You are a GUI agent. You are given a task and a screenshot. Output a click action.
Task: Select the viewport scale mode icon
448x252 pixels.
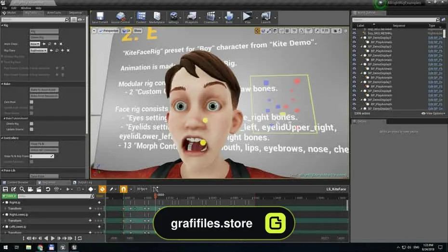[x=269, y=31]
